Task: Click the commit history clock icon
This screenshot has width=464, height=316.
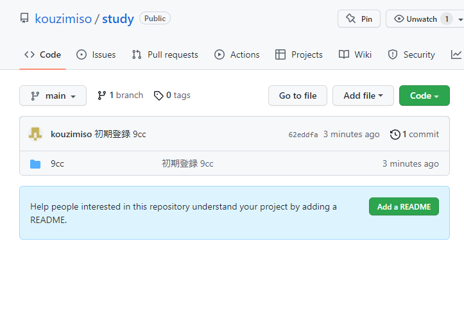Action: point(395,135)
